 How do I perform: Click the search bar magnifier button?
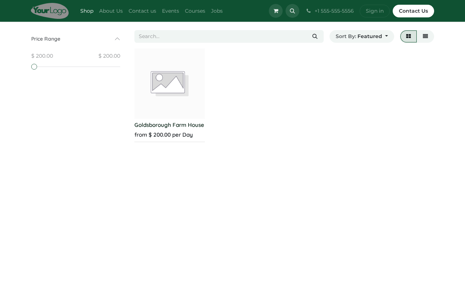click(315, 36)
